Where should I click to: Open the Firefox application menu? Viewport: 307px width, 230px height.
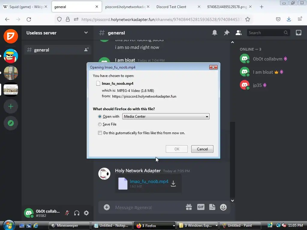[x=300, y=19]
